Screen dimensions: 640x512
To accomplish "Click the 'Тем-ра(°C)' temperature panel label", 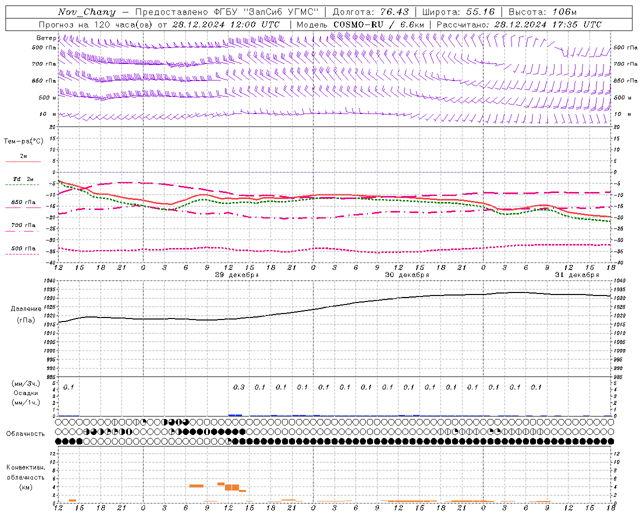I will pyautogui.click(x=23, y=141).
